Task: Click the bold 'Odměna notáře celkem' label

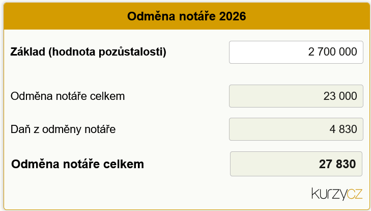Action: [77, 164]
